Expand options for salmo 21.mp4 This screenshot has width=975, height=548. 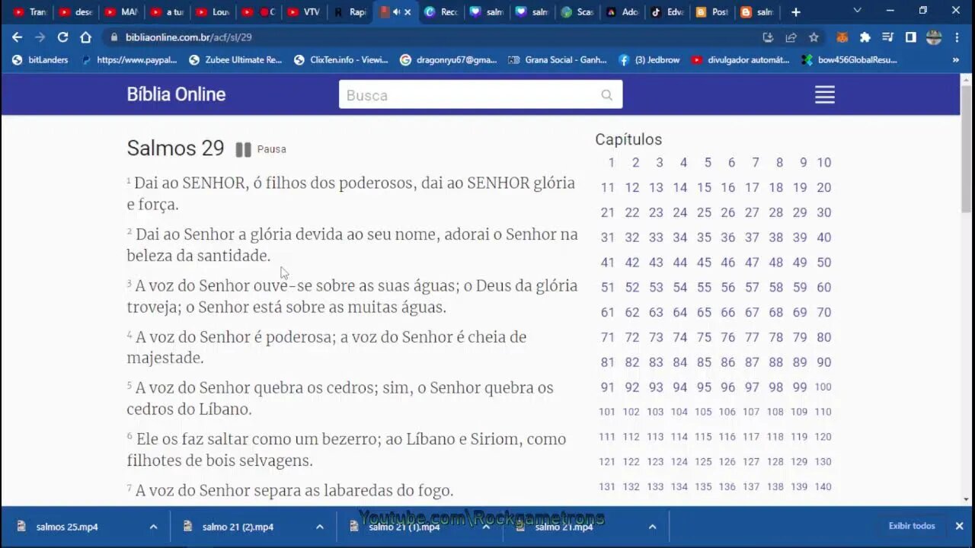tap(652, 527)
